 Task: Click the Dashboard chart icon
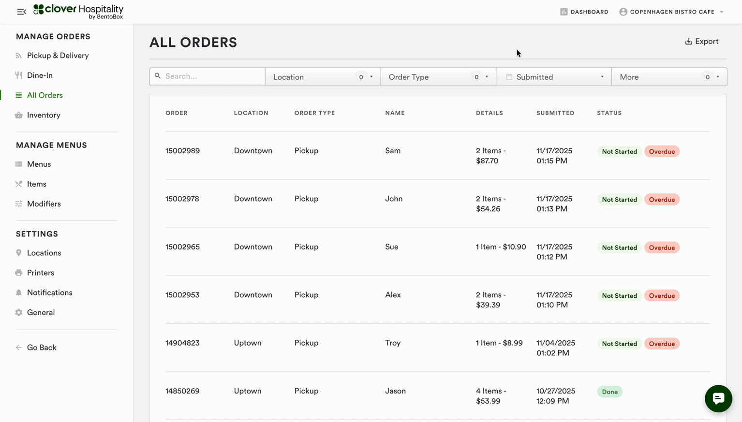564,12
